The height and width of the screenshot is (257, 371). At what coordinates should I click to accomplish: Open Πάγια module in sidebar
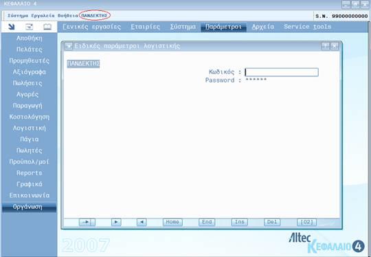[x=30, y=139]
